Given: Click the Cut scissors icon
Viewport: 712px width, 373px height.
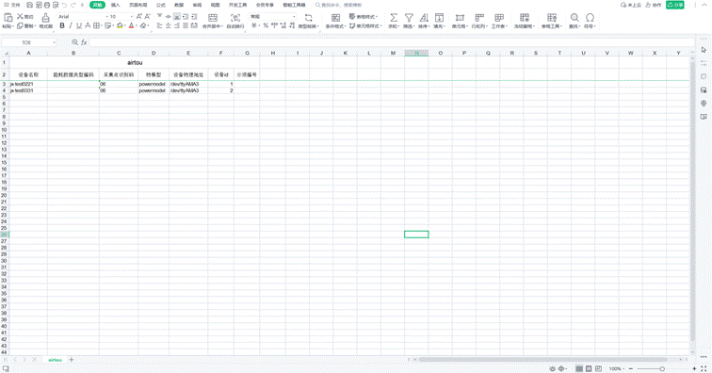Looking at the screenshot, I should pos(20,16).
